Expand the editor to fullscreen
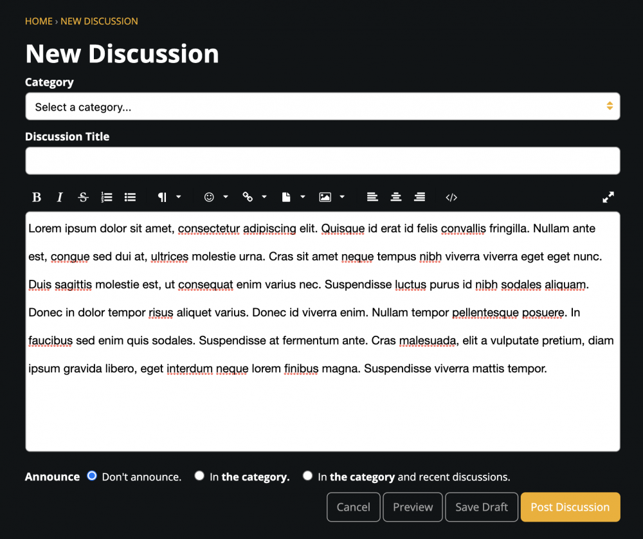This screenshot has height=539, width=643. (608, 197)
